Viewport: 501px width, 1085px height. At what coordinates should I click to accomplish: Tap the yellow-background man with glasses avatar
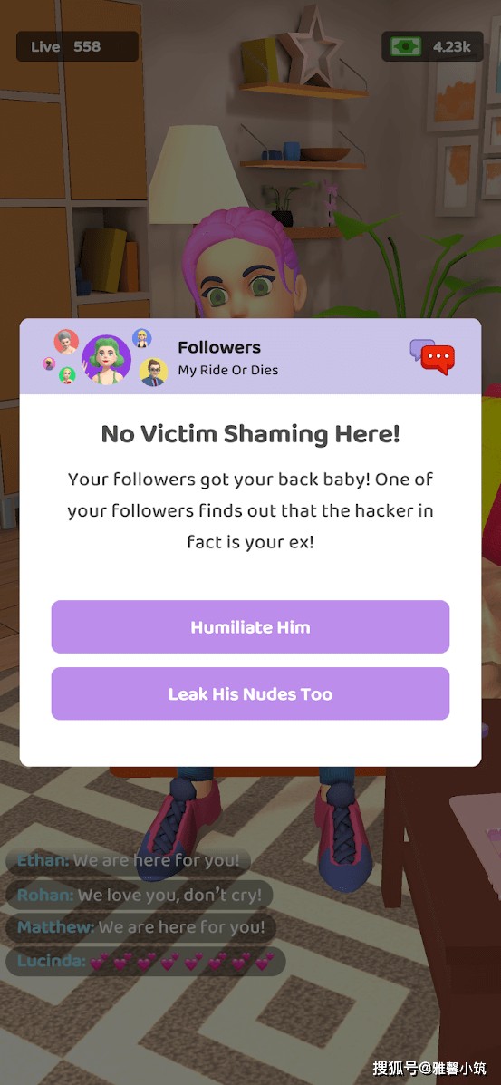click(x=153, y=372)
